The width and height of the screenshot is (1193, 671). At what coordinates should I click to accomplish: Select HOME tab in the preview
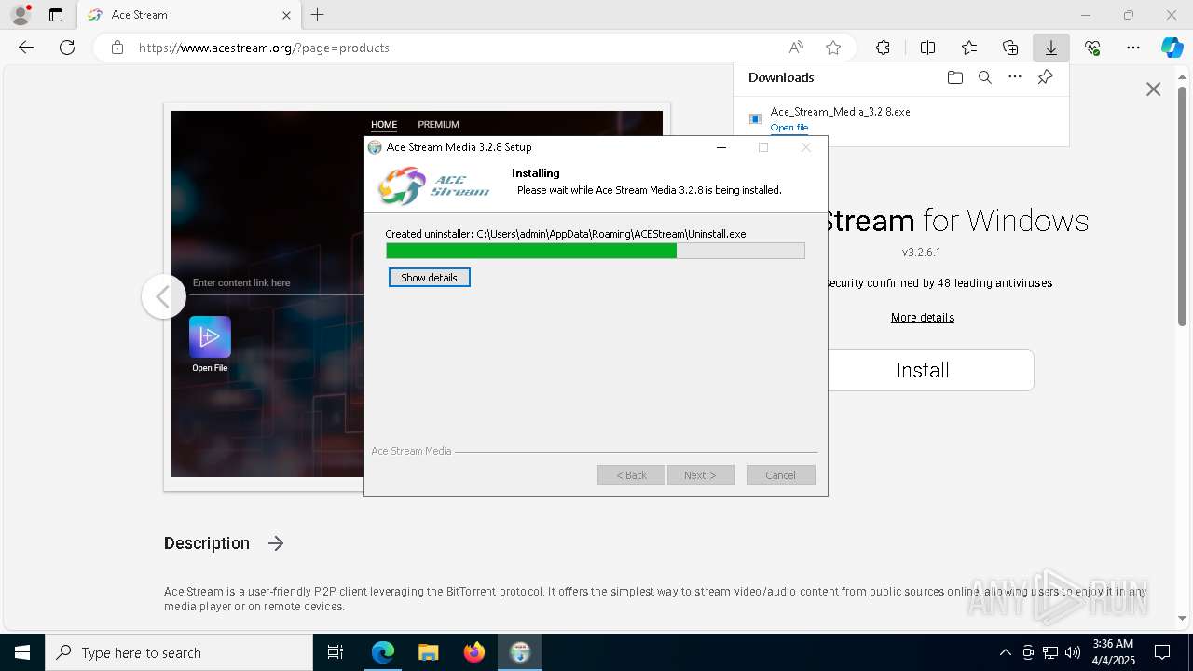point(384,124)
